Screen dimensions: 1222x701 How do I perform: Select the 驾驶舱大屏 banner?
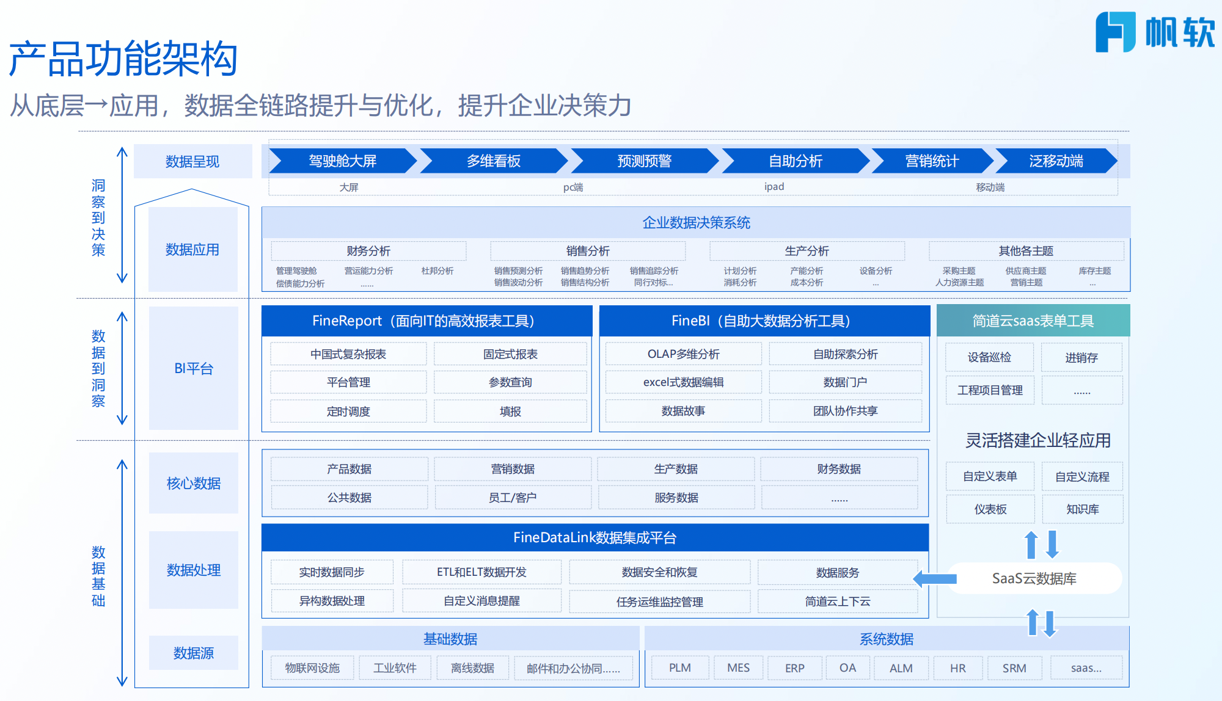coord(342,161)
